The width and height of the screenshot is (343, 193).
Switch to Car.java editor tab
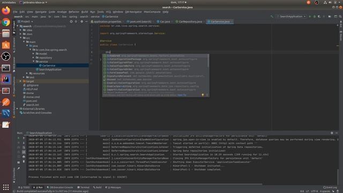tap(163, 21)
